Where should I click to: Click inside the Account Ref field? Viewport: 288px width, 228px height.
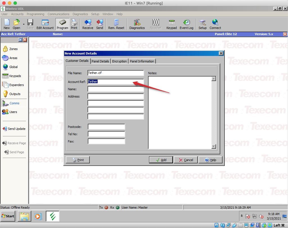tap(115, 81)
